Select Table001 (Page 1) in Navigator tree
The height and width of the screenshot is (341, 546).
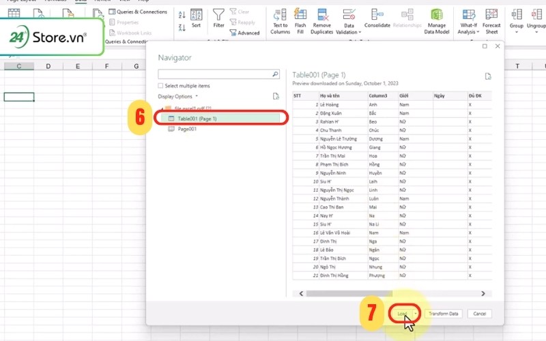(220, 119)
